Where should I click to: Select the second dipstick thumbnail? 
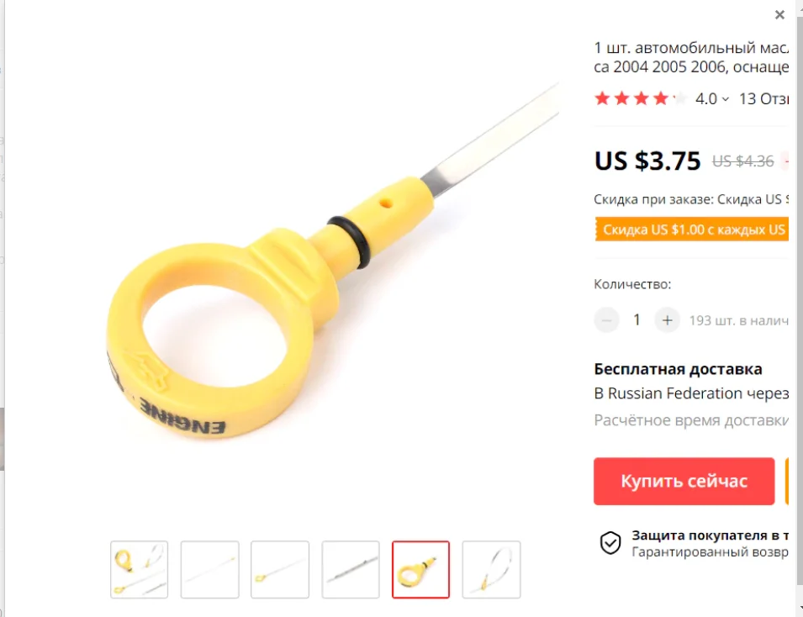click(210, 569)
